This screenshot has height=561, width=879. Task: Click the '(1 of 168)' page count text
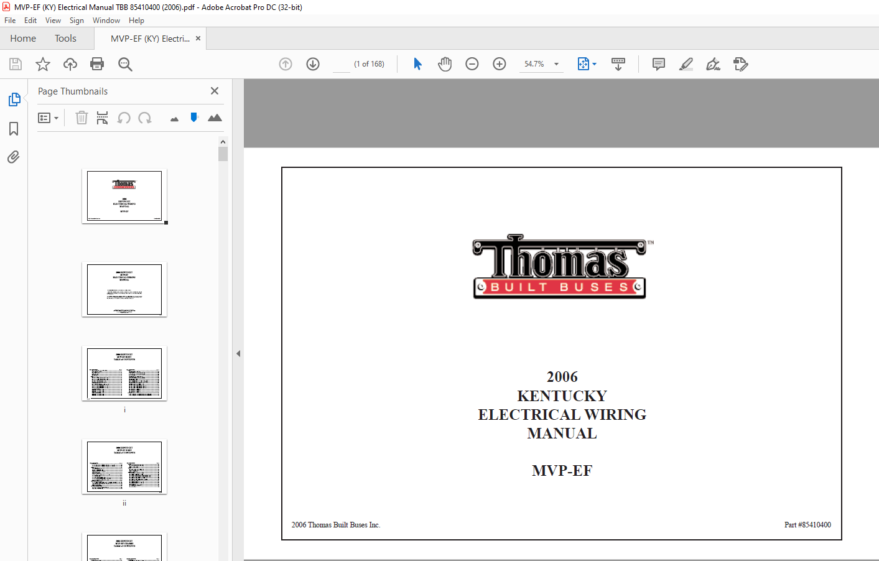[369, 64]
